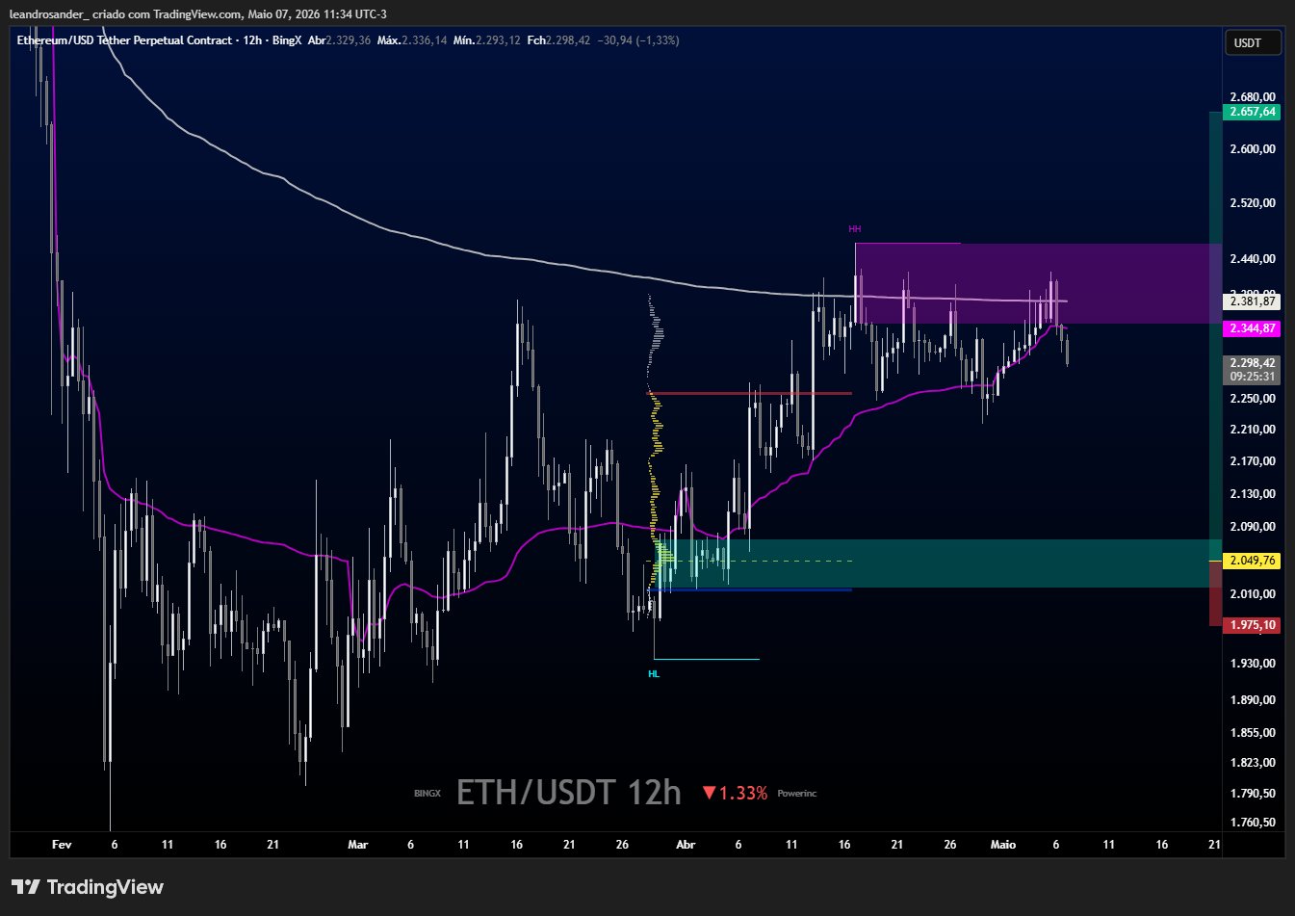This screenshot has height=916, width=1295.
Task: Click the Maio label on time axis
Action: [x=1003, y=845]
